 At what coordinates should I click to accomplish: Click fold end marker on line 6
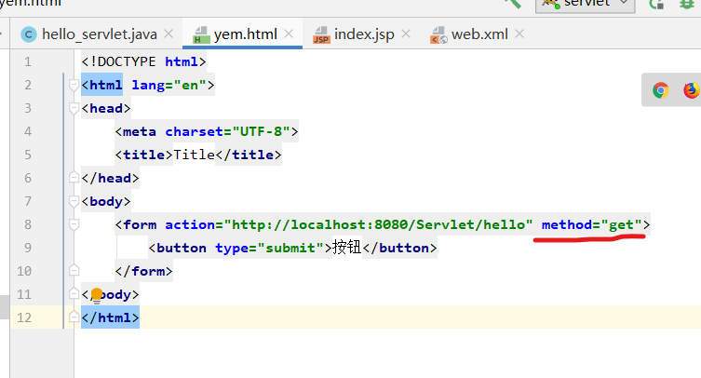tap(74, 178)
